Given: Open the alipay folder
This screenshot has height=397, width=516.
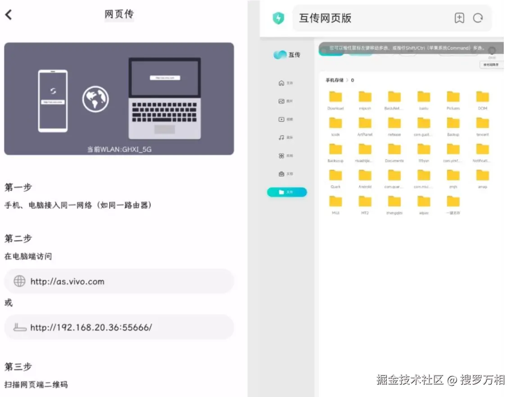Looking at the screenshot, I should tap(424, 205).
